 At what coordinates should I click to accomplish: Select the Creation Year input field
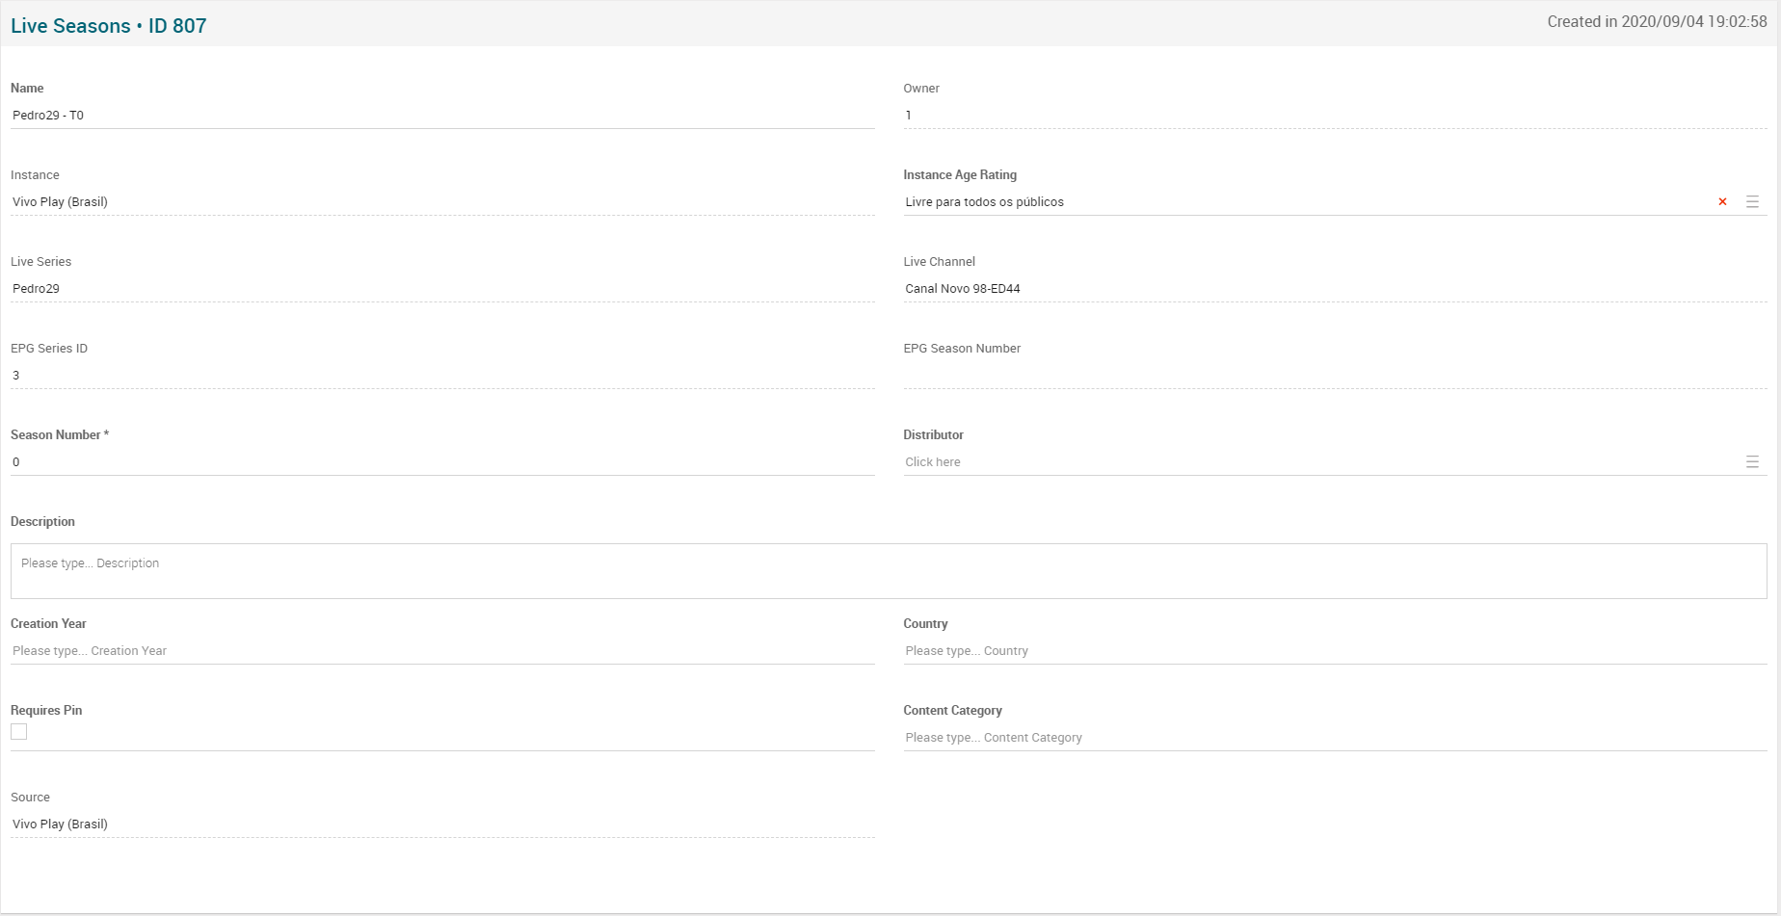[x=441, y=651]
